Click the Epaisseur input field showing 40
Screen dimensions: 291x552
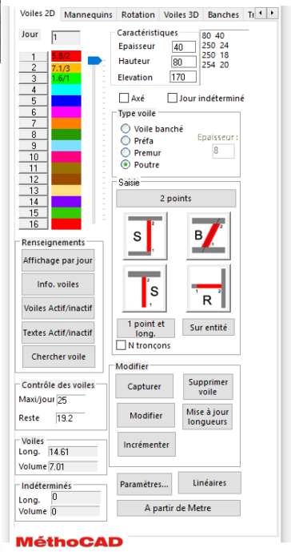(x=184, y=46)
